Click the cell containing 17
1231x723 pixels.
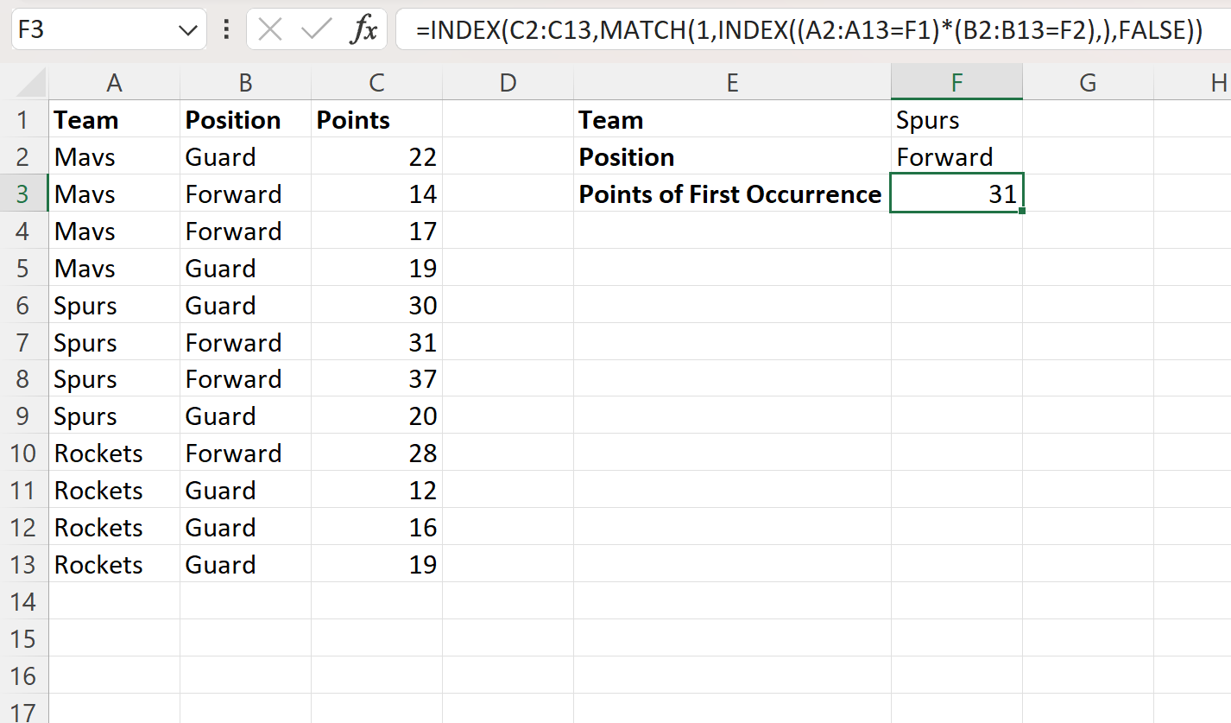click(x=376, y=231)
